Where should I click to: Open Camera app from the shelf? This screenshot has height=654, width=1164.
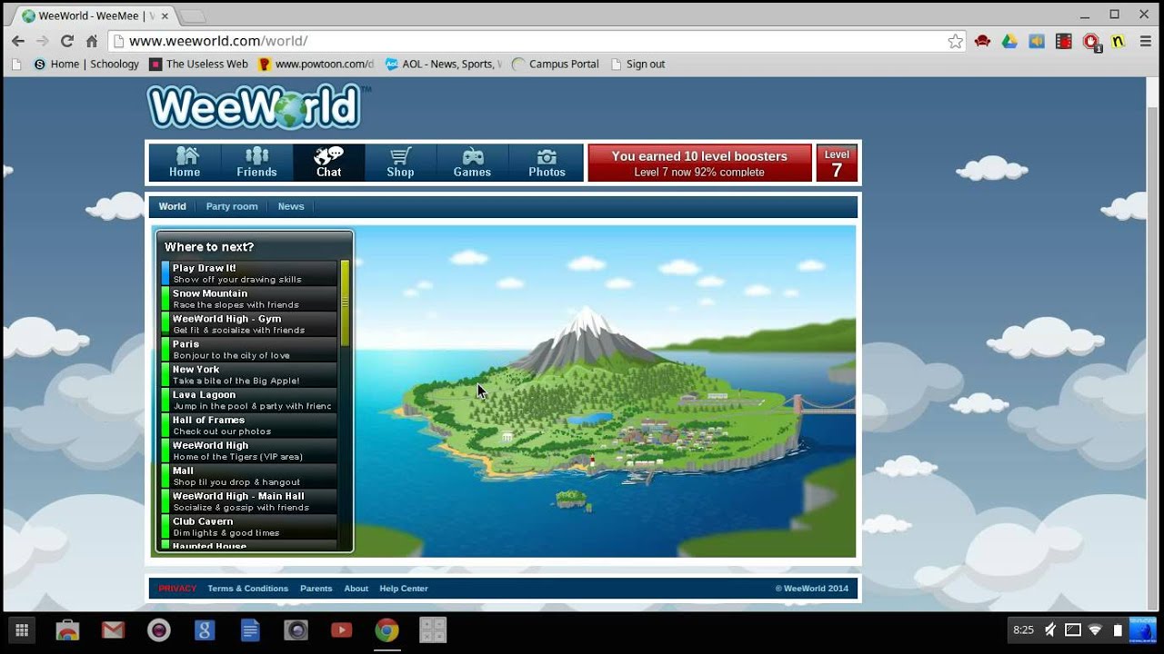pos(296,629)
